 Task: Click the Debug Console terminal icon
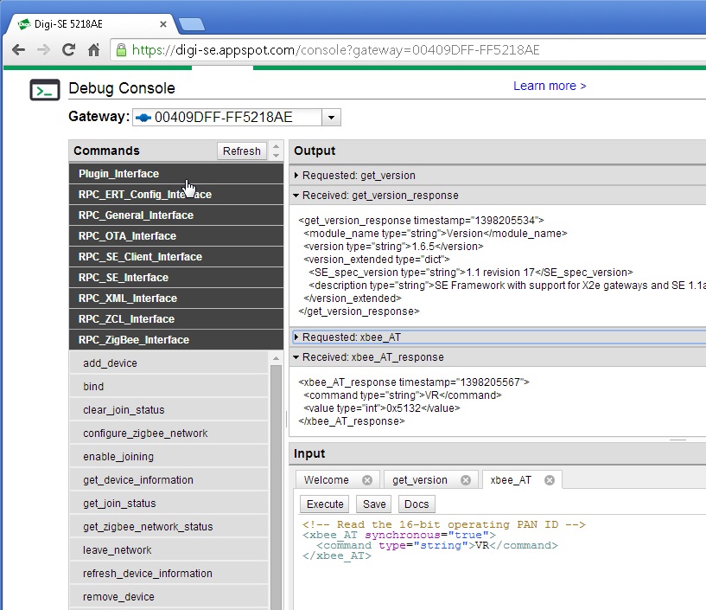(45, 89)
